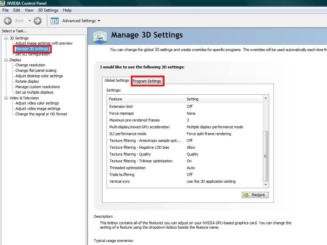Select the Threaded optimization row
This screenshot has width=327, height=245.
pos(185,168)
